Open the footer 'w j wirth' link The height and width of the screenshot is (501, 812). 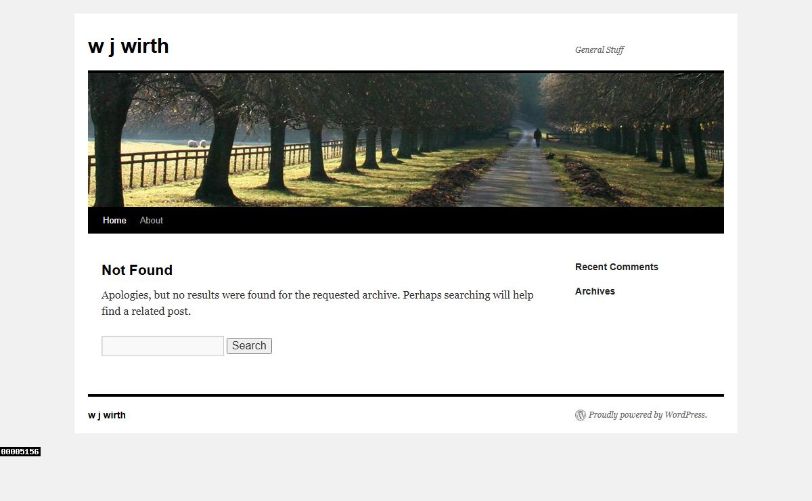click(x=107, y=415)
